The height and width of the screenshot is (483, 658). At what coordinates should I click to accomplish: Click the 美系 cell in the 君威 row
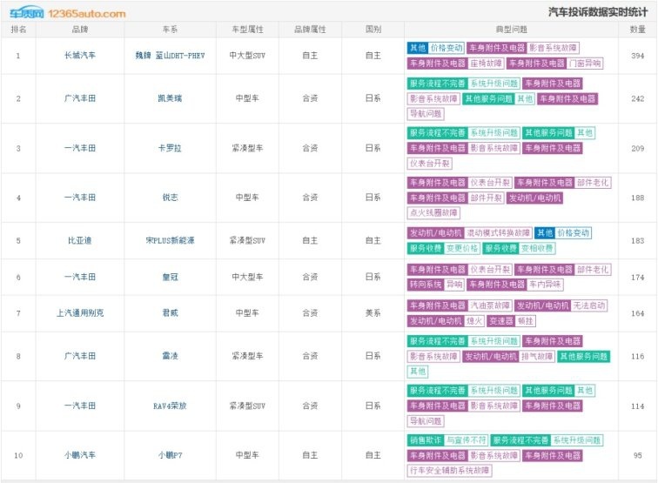point(373,313)
